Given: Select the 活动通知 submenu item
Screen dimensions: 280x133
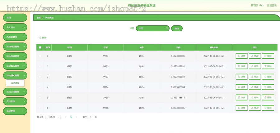Looking at the screenshot, I should 15,83.
